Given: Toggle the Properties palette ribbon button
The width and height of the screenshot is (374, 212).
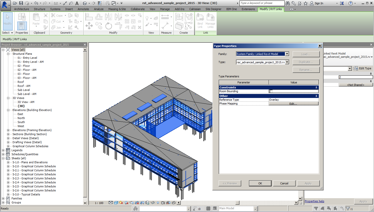Looking at the screenshot, I should pos(22,26).
